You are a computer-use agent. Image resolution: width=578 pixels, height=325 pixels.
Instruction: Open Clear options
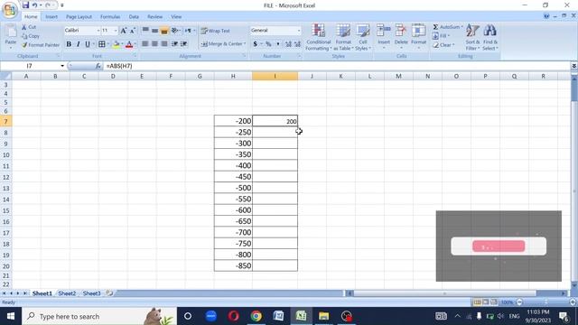443,45
